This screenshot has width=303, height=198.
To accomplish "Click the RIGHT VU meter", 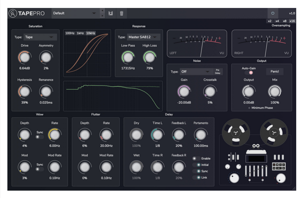I will [262, 44].
